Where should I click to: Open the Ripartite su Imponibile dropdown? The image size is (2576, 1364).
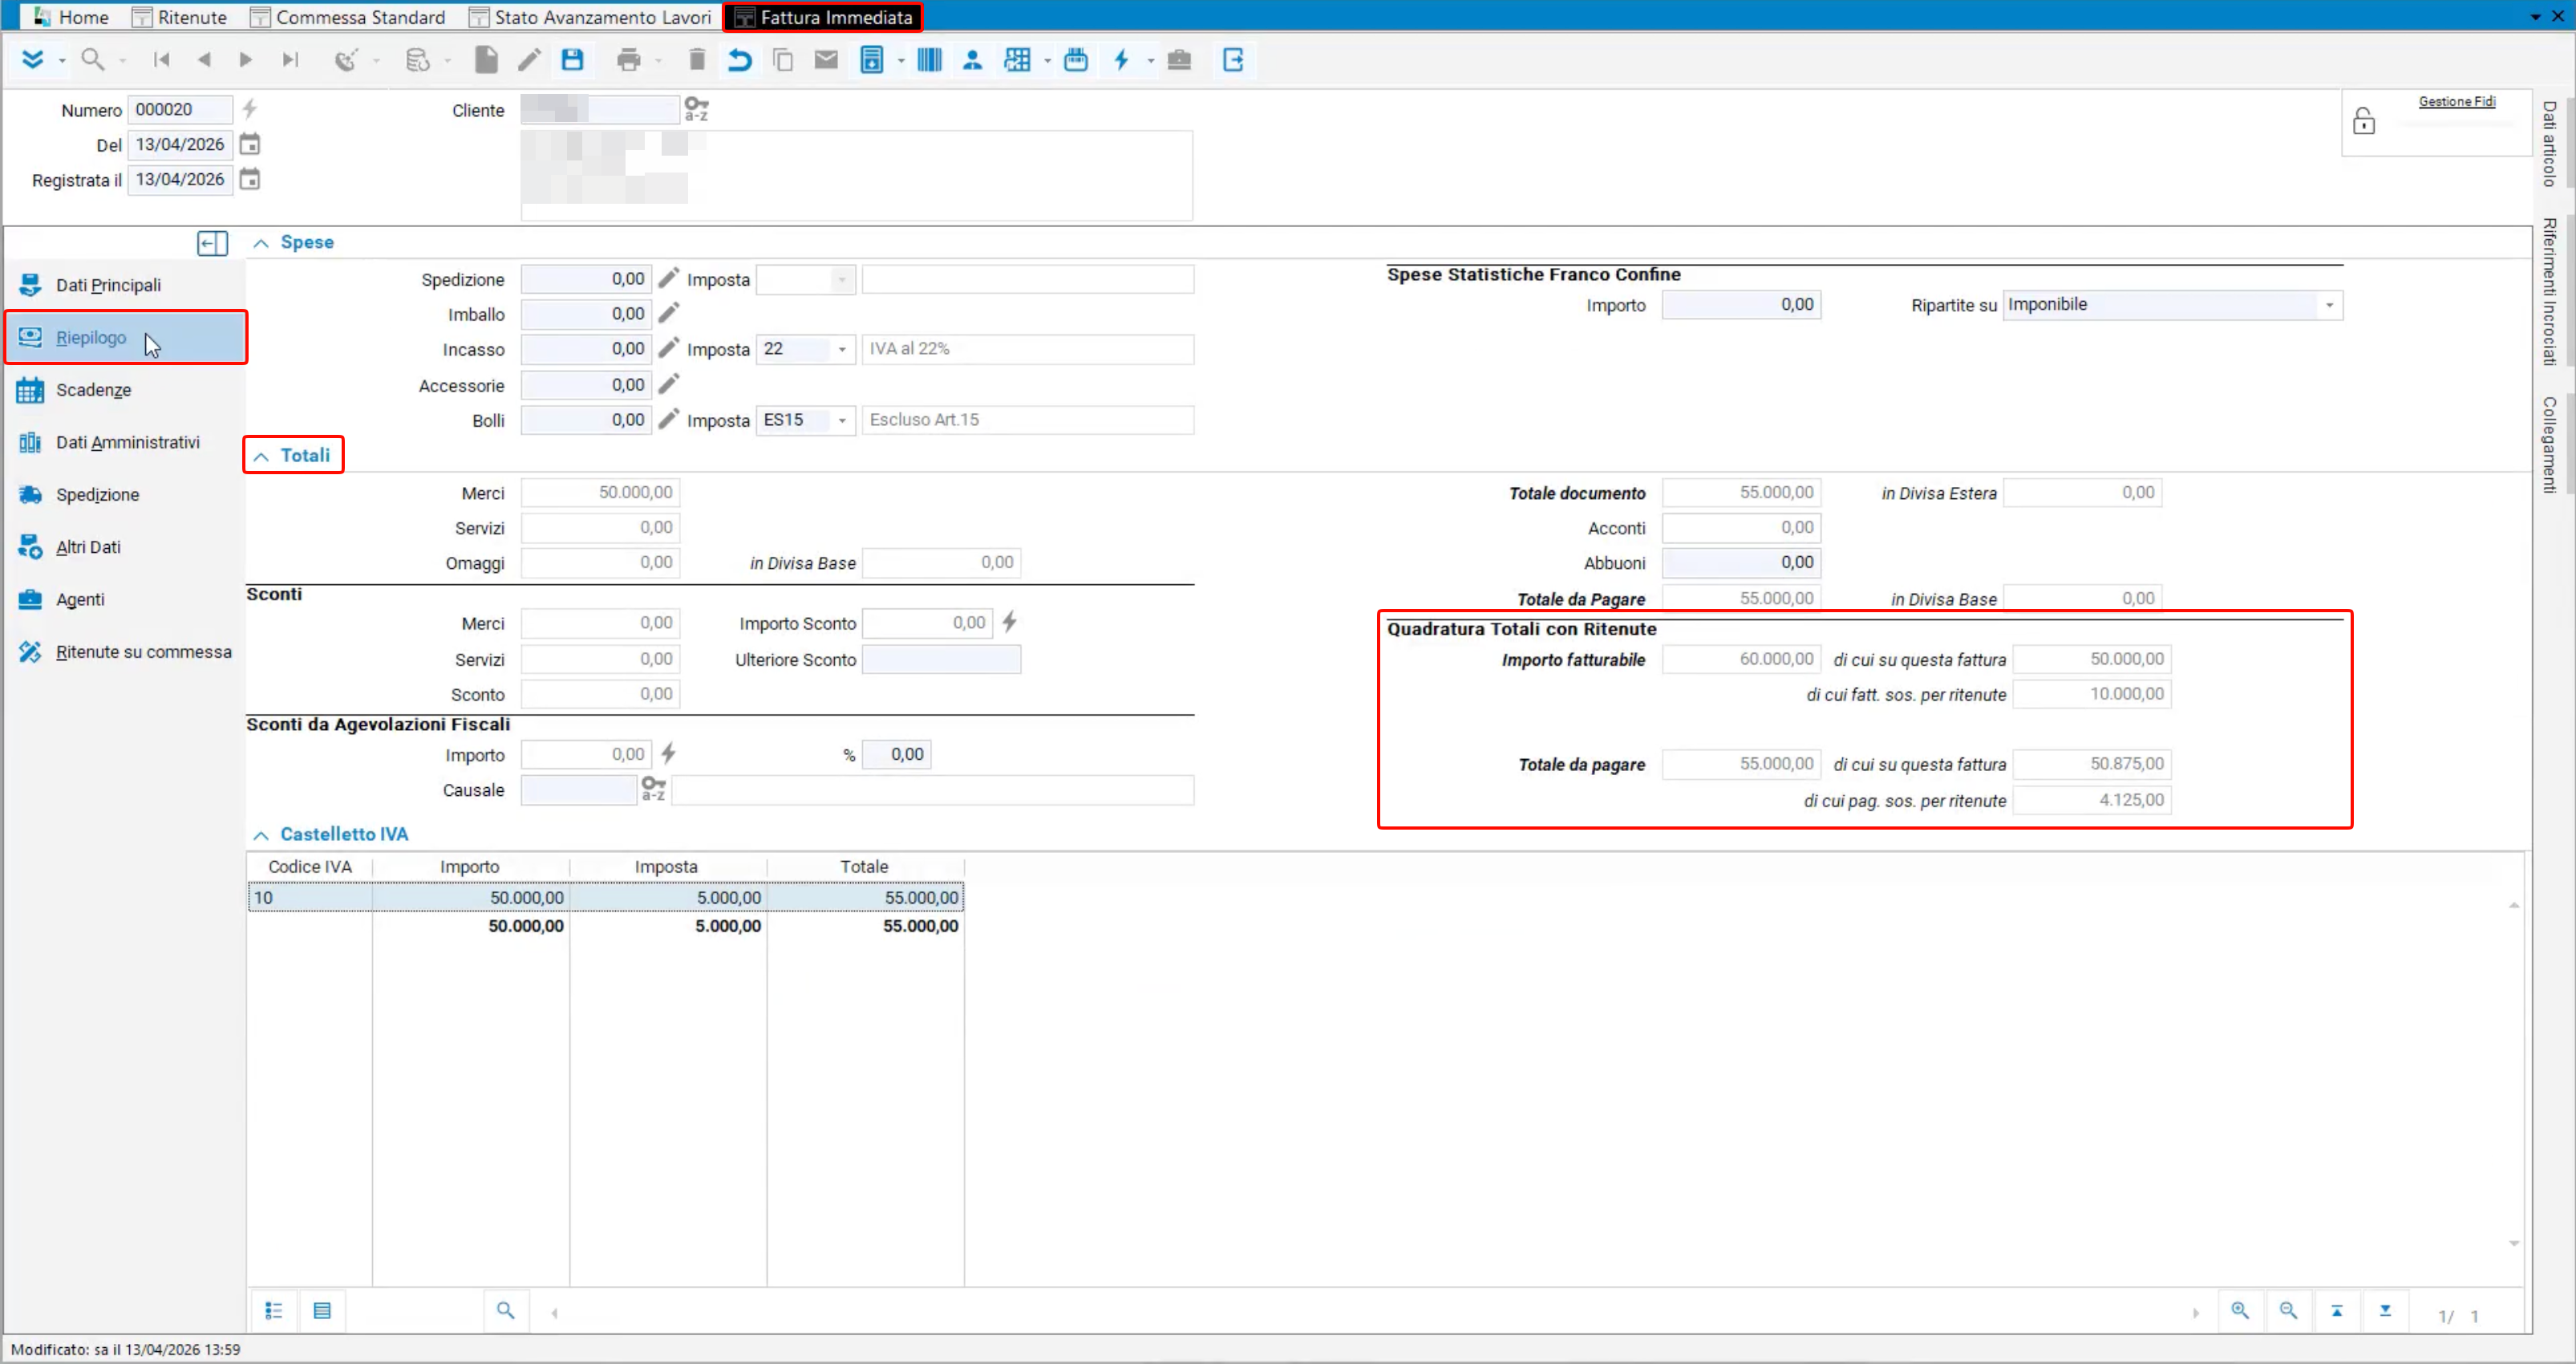click(x=2329, y=305)
